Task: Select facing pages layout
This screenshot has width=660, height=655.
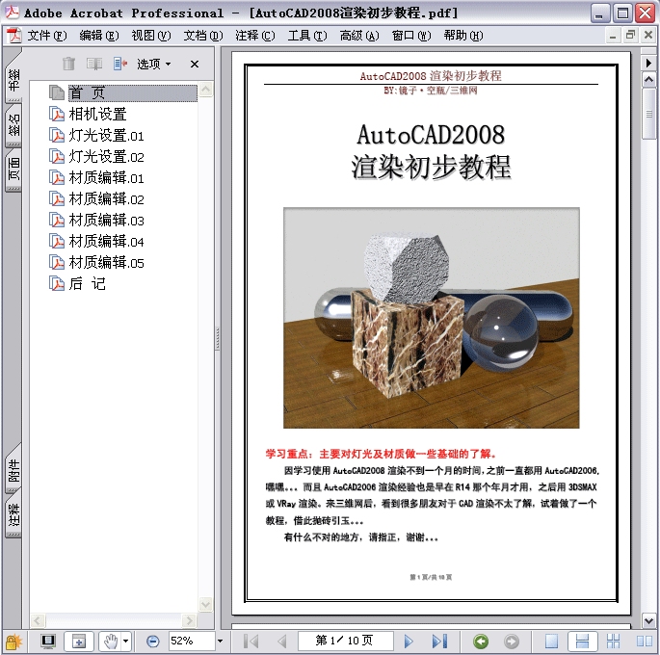Action: point(644,642)
